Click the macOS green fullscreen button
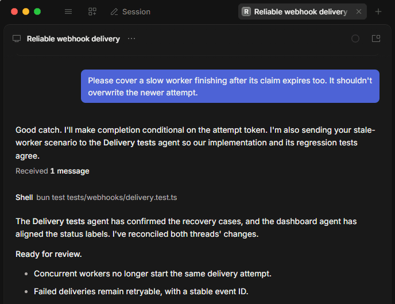 (x=37, y=11)
